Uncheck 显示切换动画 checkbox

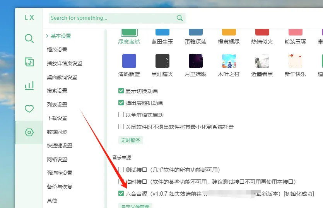pyautogui.click(x=121, y=91)
